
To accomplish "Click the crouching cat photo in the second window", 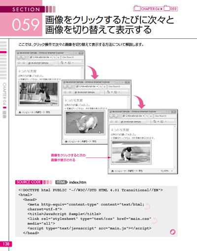I will (x=85, y=123).
